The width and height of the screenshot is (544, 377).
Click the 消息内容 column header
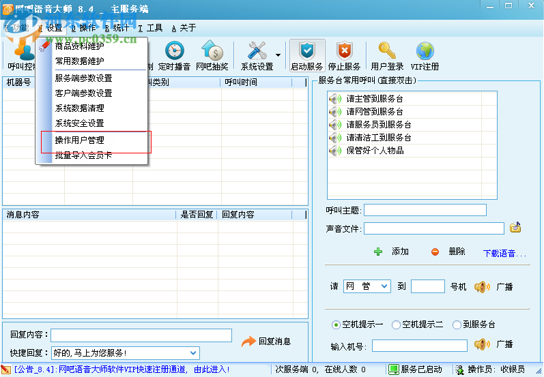pyautogui.click(x=89, y=215)
